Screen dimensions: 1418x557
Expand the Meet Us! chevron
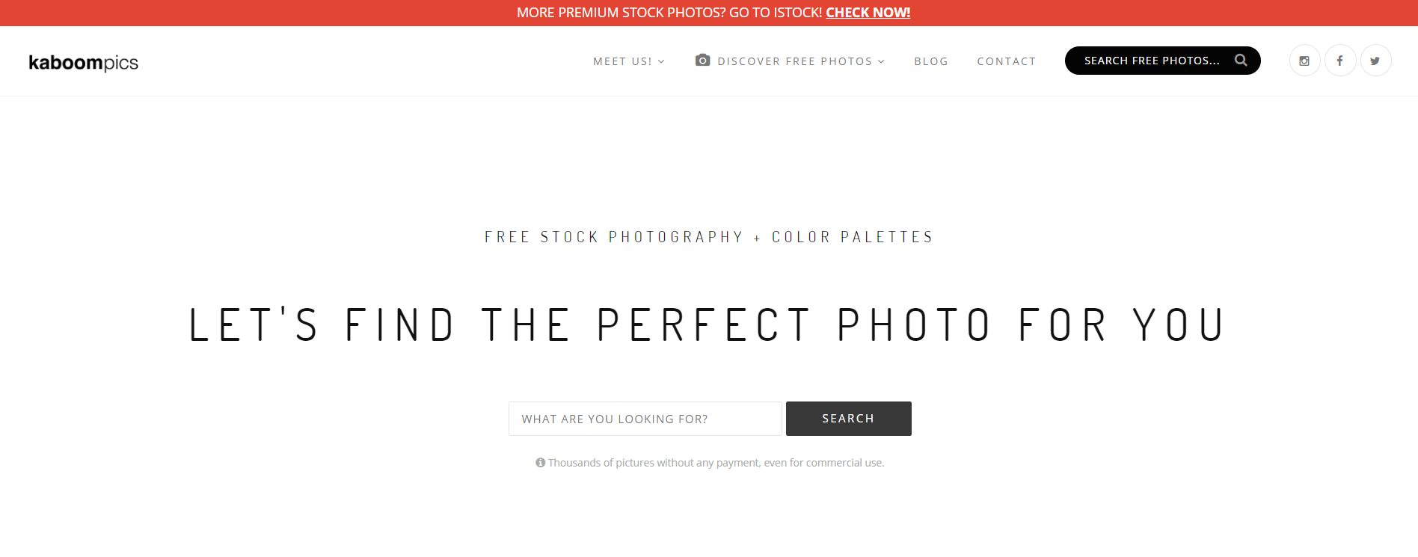tap(661, 61)
